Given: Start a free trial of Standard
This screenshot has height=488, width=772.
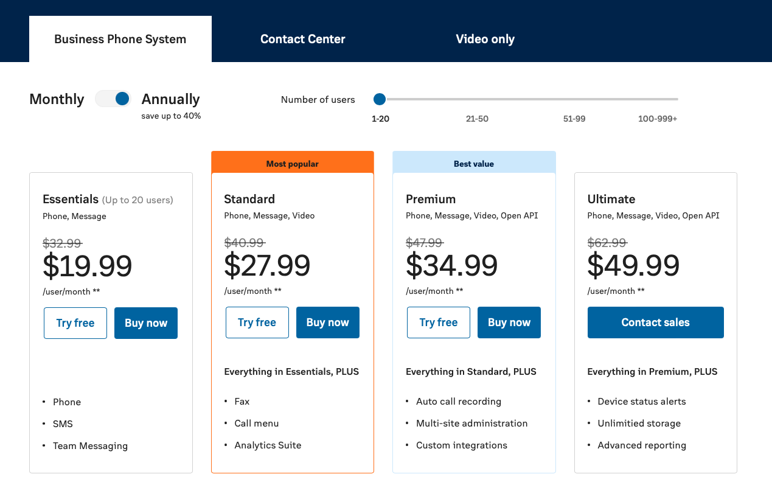Looking at the screenshot, I should coord(257,322).
